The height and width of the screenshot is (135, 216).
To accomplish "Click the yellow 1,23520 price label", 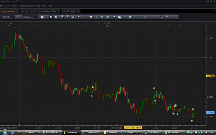I will [210, 76].
